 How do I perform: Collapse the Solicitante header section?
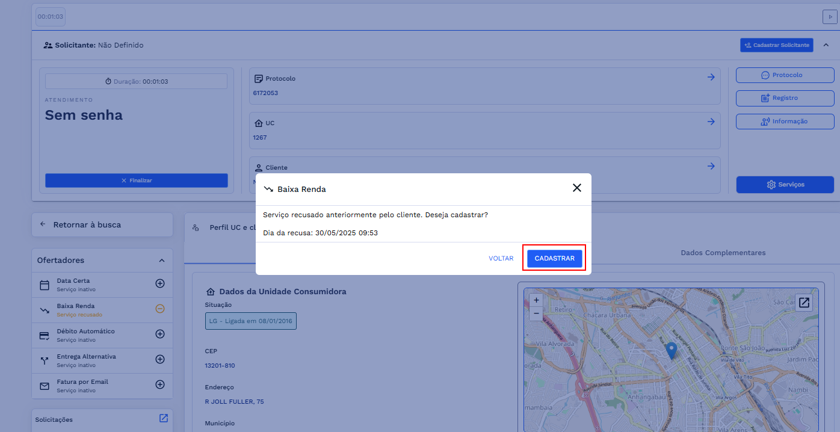point(826,45)
